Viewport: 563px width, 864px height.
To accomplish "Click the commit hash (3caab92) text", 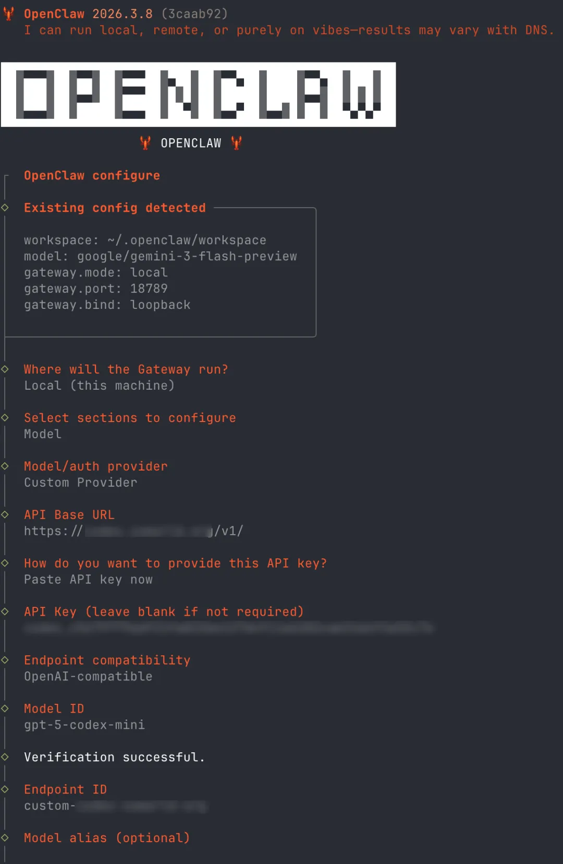I will tap(194, 14).
